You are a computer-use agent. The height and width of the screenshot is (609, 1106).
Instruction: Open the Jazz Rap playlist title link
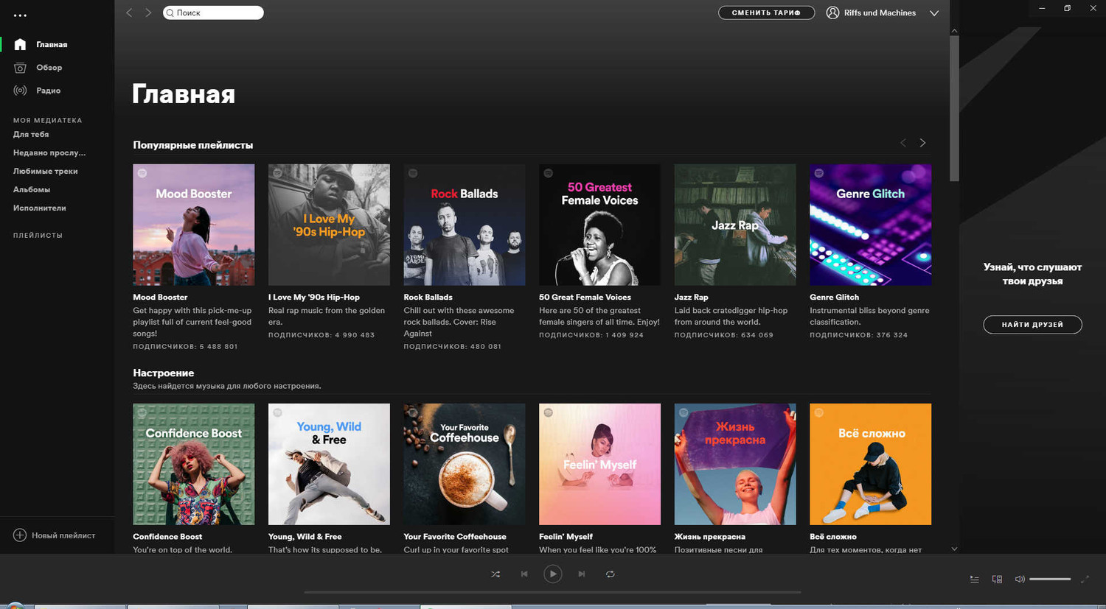(x=691, y=298)
